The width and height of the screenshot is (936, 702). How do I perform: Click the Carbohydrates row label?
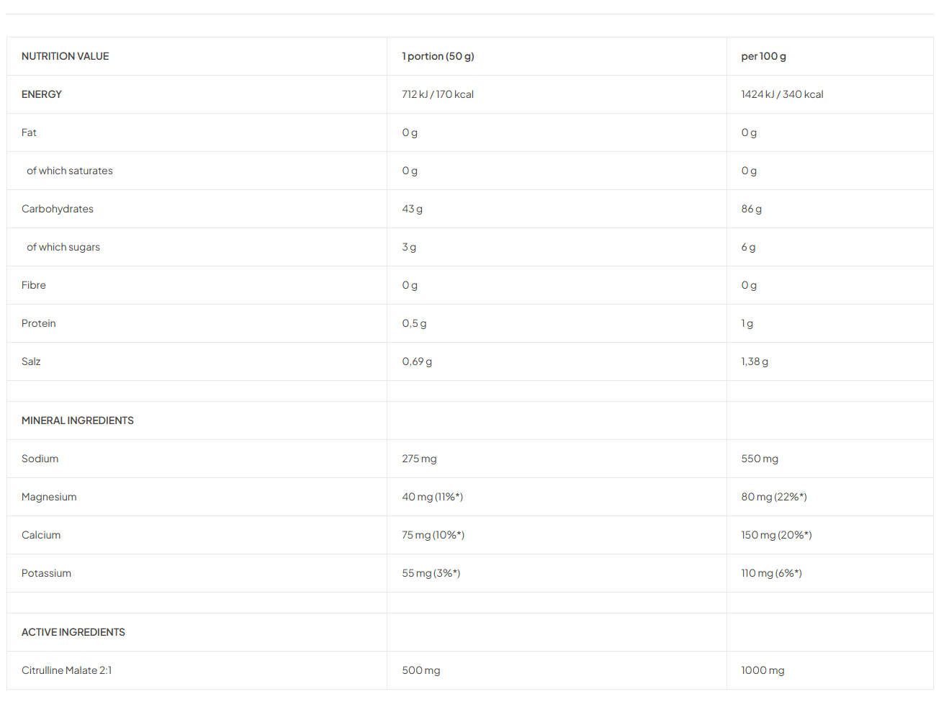point(58,209)
